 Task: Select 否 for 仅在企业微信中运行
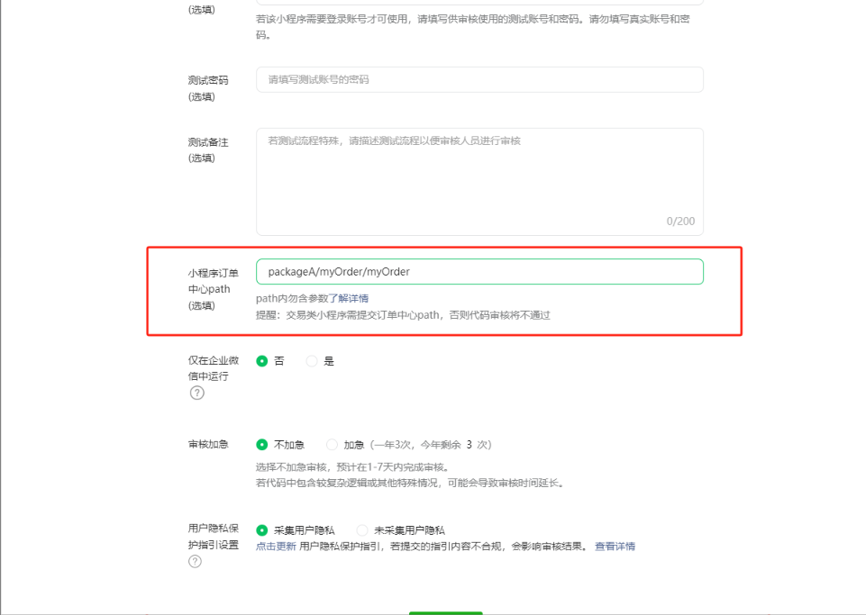coord(262,361)
